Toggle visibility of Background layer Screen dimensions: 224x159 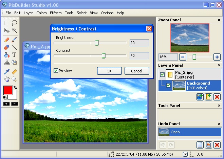coord(169,85)
